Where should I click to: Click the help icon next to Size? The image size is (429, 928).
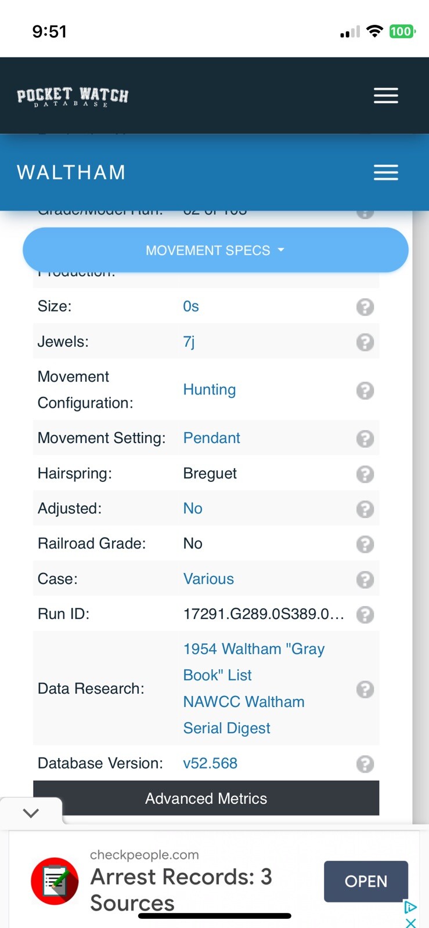(x=365, y=307)
